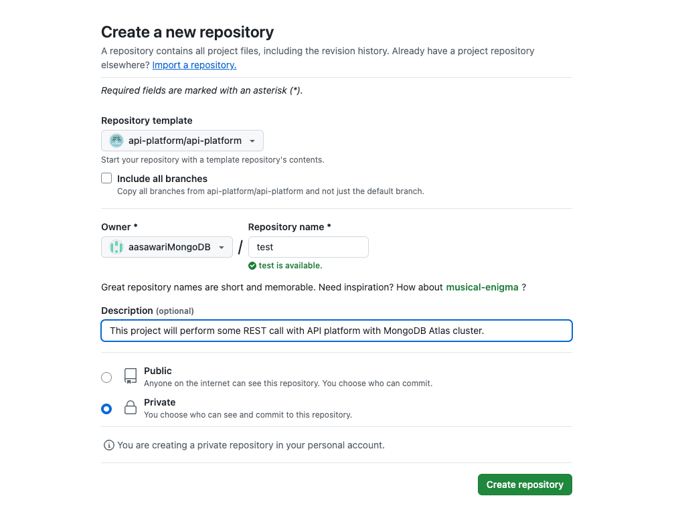The height and width of the screenshot is (514, 674).
Task: Click the 'Create a new repository' heading
Action: click(187, 32)
